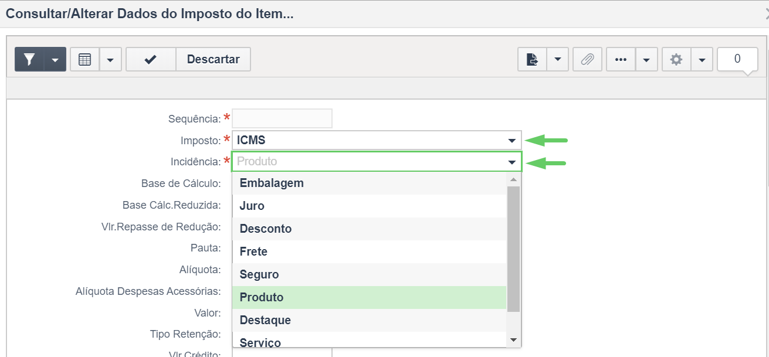
Task: Click the list scrollbar up arrow
Action: coord(513,179)
